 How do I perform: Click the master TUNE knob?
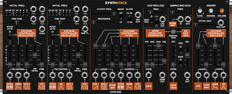[x=200, y=11]
